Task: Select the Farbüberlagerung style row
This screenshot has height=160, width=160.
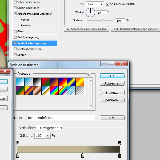Action: click(x=35, y=37)
